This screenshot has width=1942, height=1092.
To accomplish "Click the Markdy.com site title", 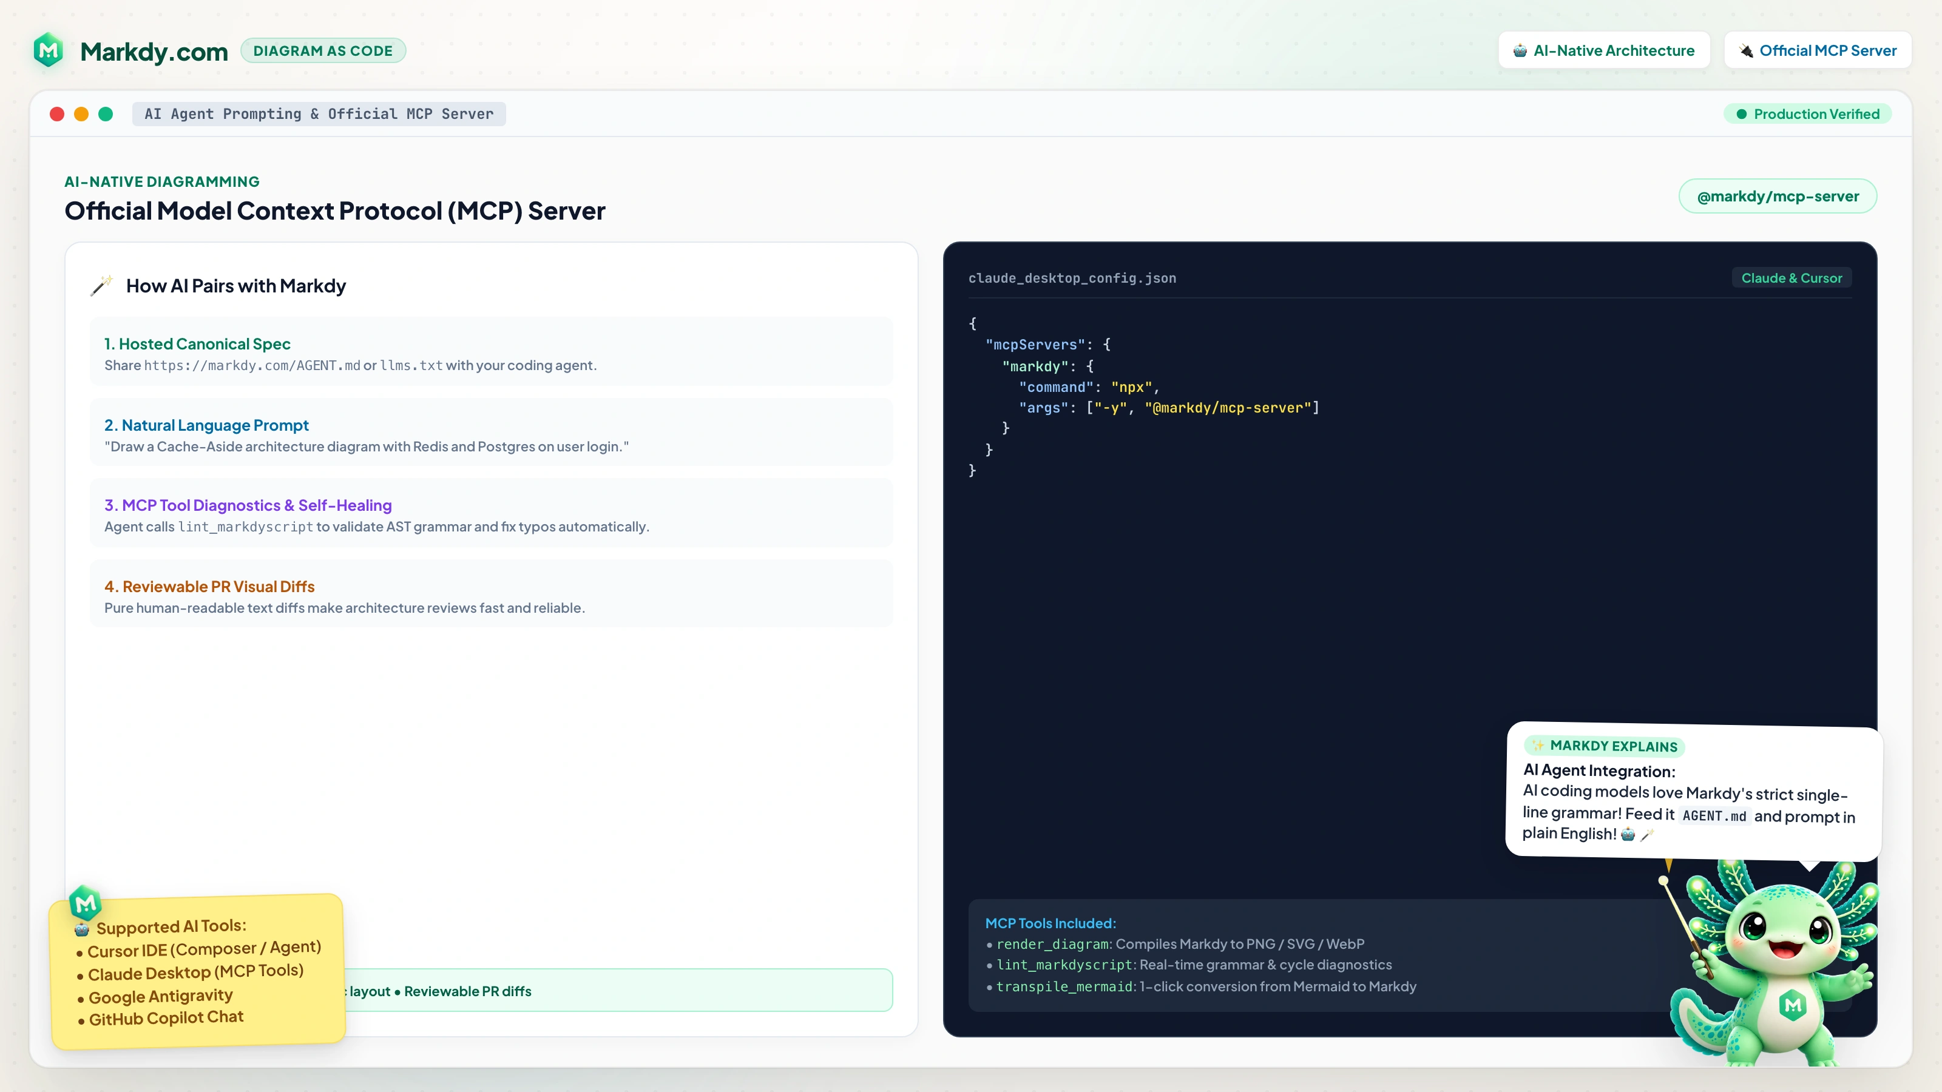I will (x=154, y=51).
